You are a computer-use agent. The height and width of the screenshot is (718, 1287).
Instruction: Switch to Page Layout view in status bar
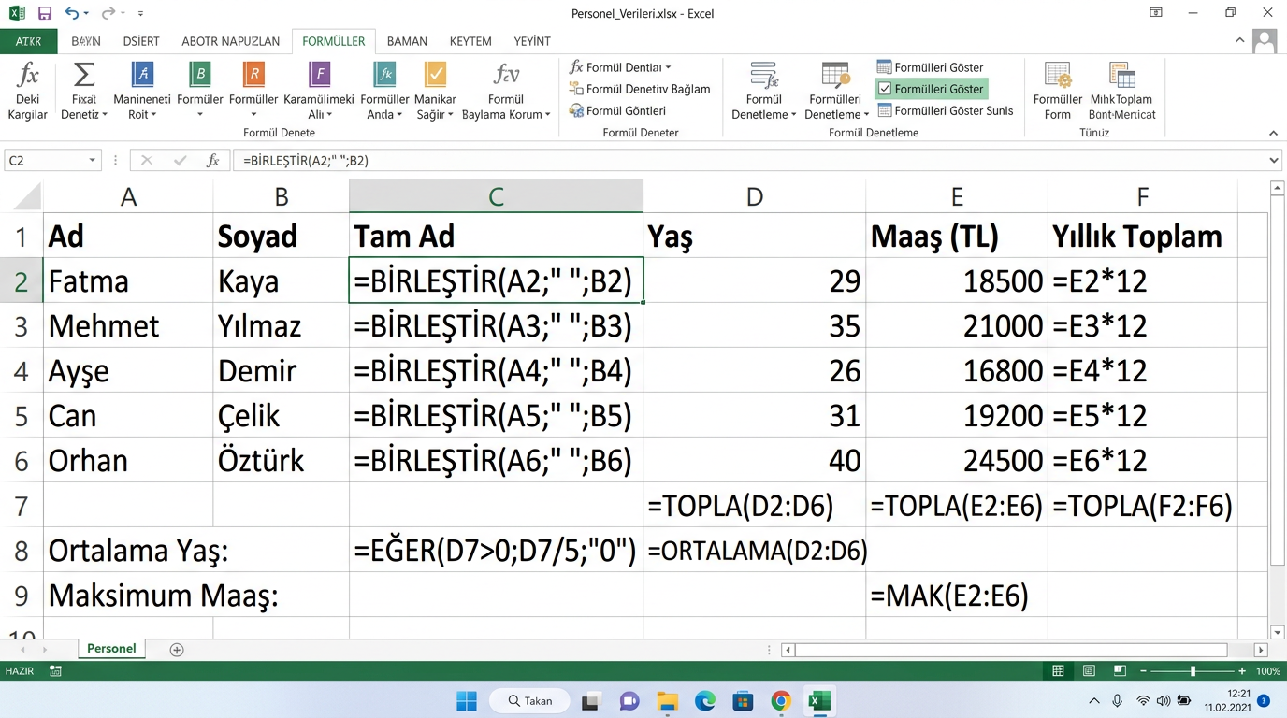pos(1089,671)
